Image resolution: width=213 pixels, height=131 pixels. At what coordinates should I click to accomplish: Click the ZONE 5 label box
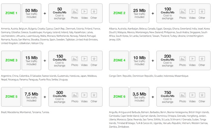(x=11, y=96)
